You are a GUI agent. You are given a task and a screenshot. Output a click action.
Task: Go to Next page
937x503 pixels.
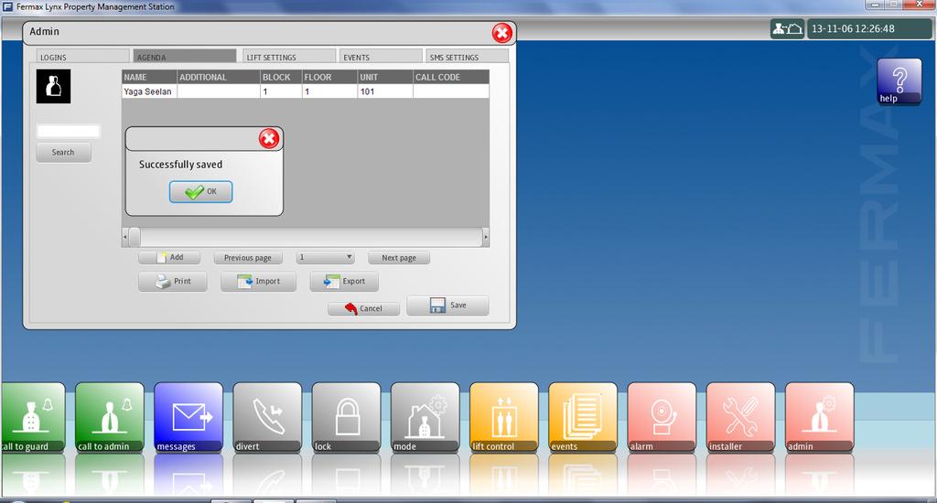(x=399, y=258)
